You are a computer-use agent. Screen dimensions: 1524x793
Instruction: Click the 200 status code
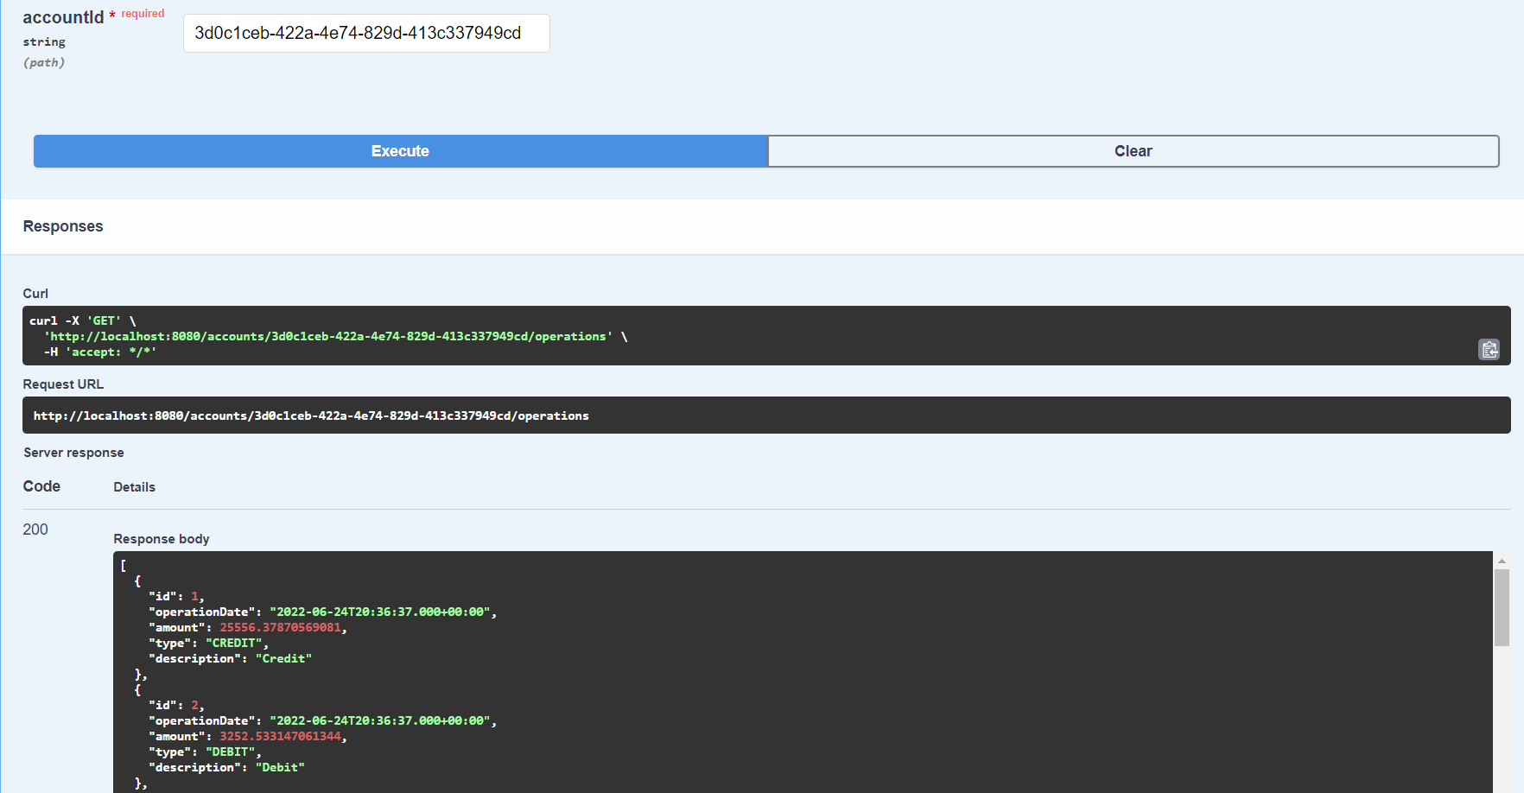pyautogui.click(x=35, y=529)
